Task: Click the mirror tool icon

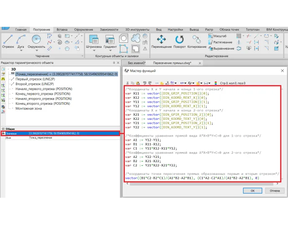Action: [239, 42]
